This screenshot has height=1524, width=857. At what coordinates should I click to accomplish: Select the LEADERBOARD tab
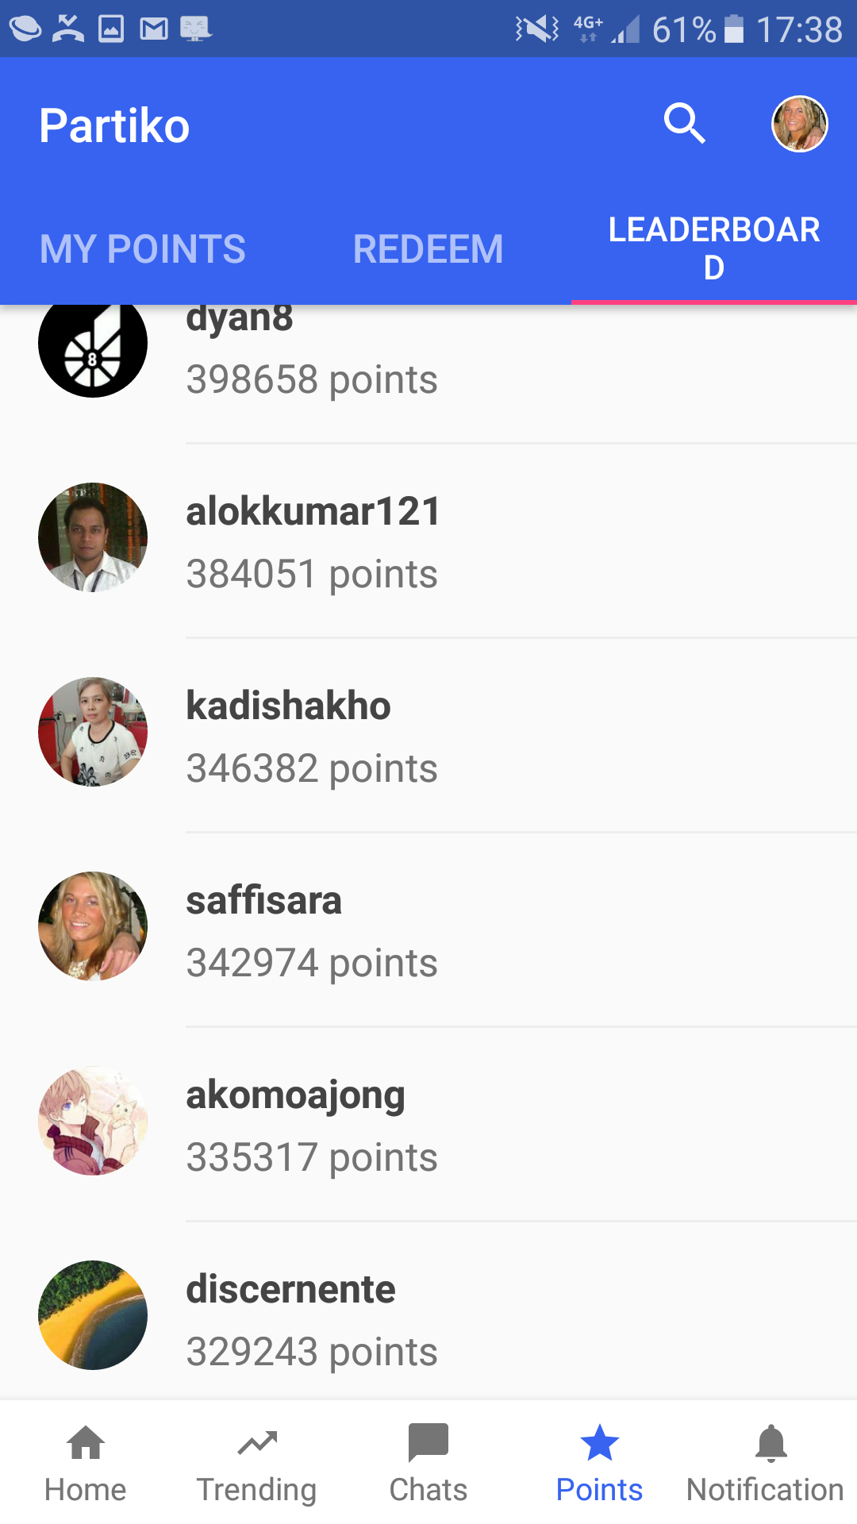click(714, 248)
